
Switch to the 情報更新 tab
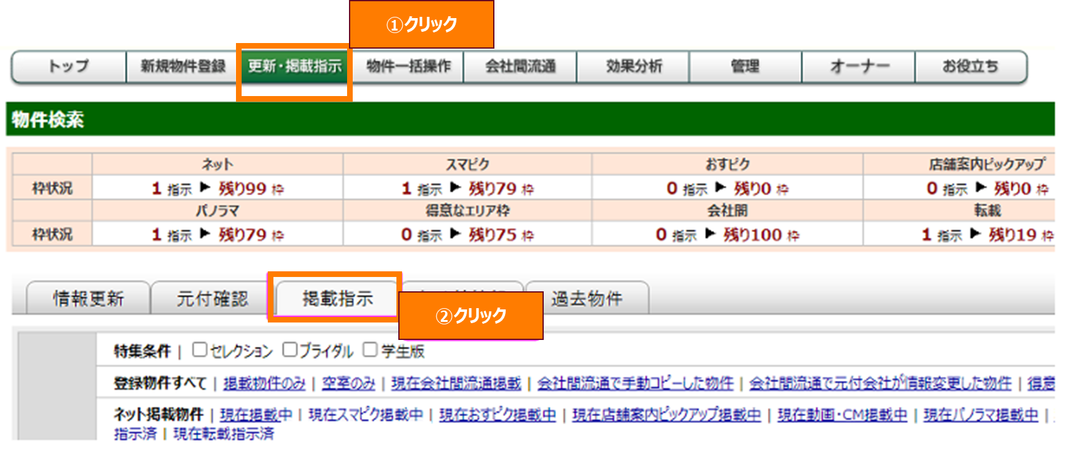click(88, 299)
